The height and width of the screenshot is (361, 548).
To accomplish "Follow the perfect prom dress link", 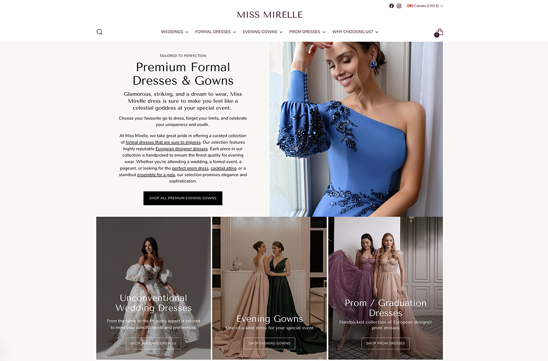I will point(190,168).
